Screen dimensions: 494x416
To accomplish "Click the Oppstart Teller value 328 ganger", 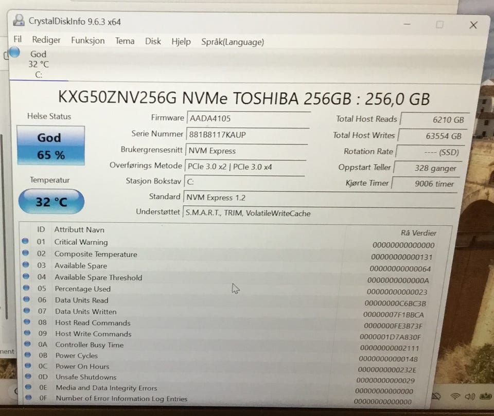I will pos(428,168).
